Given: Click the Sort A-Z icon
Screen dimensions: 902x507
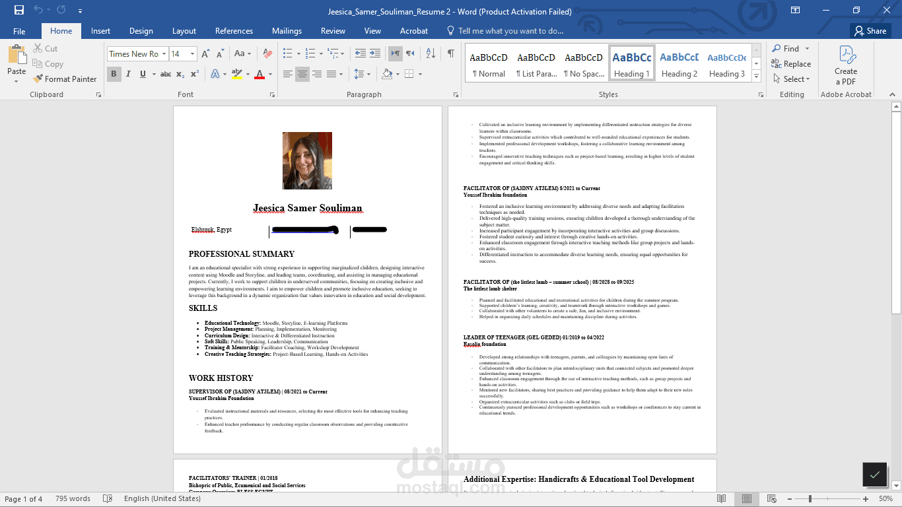Looking at the screenshot, I should (x=431, y=54).
